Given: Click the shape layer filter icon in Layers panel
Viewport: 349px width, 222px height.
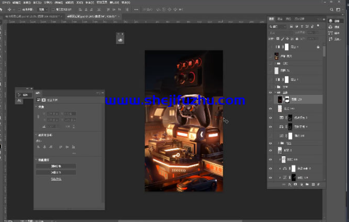Looking at the screenshot, I should pos(307,27).
